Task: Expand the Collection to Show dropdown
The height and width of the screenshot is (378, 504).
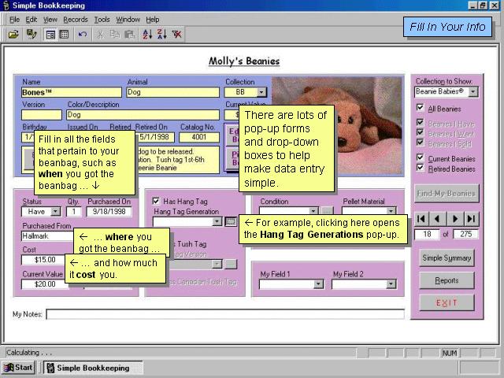Action: pyautogui.click(x=472, y=92)
